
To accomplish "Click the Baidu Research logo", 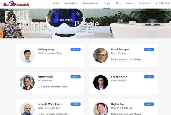I will tap(16, 3).
